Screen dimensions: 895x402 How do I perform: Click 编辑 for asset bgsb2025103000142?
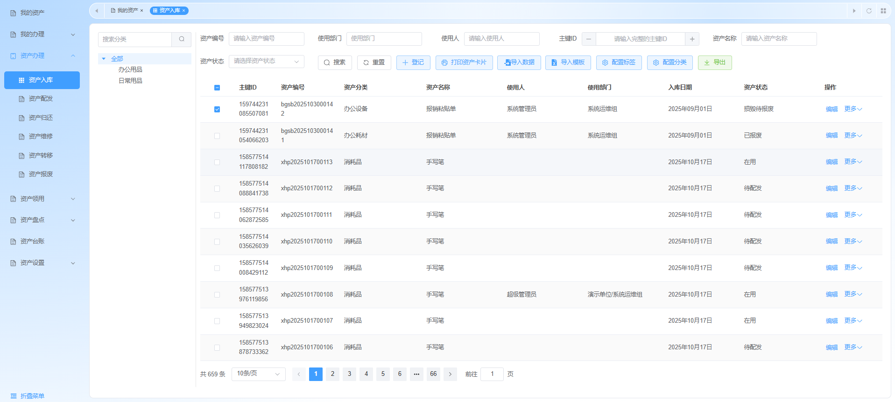click(x=832, y=109)
